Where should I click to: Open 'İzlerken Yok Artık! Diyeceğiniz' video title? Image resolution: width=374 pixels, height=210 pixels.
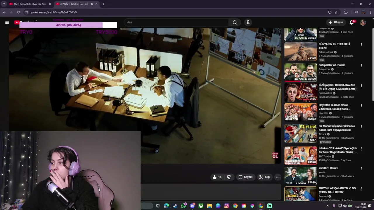[338, 150]
